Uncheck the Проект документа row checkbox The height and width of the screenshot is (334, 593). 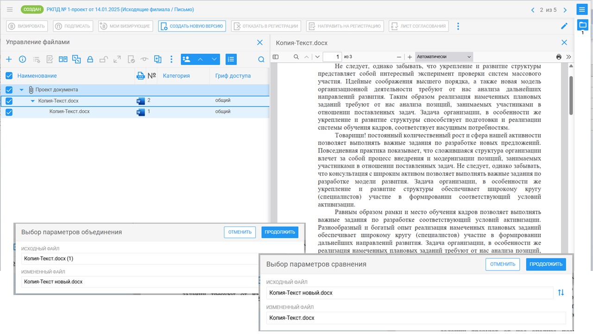click(9, 90)
